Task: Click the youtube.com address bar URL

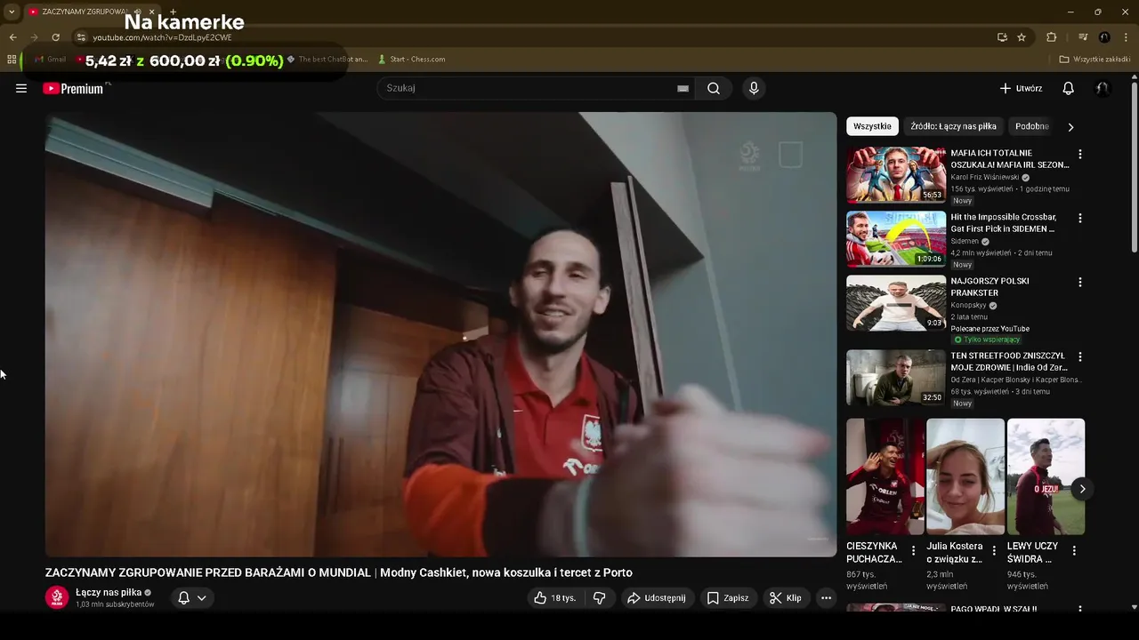Action: (x=162, y=37)
